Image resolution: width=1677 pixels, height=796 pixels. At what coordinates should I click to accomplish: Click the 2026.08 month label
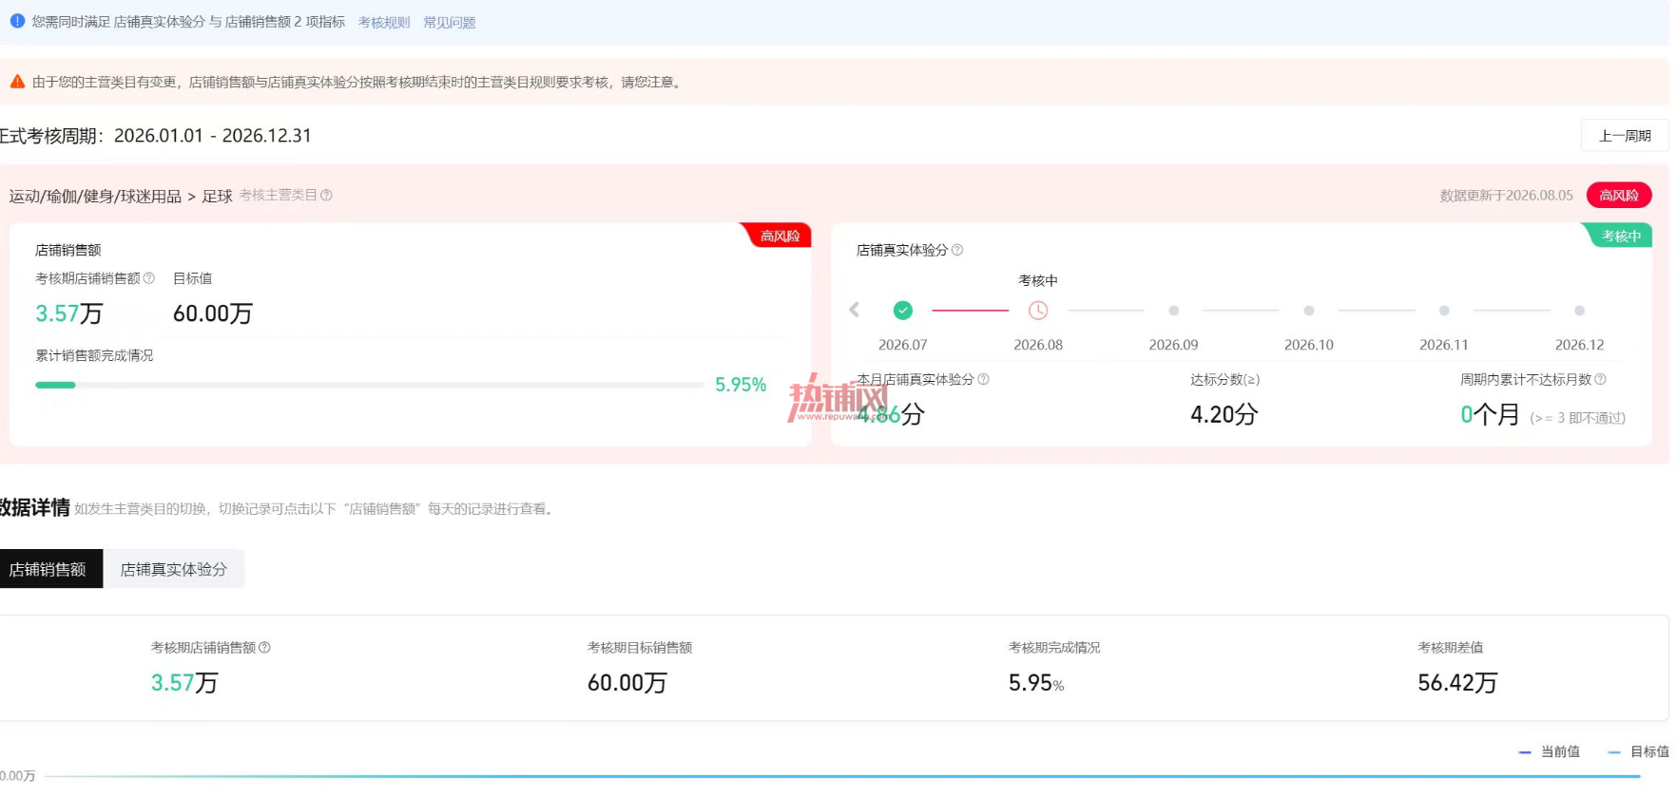pyautogui.click(x=1038, y=345)
